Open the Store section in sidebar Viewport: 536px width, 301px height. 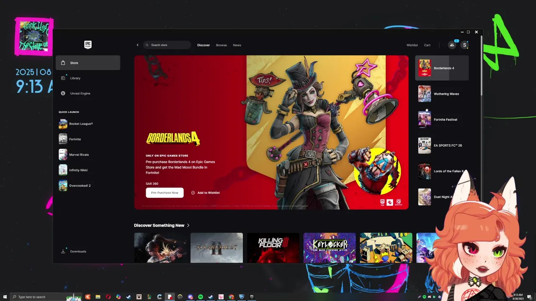coord(88,63)
